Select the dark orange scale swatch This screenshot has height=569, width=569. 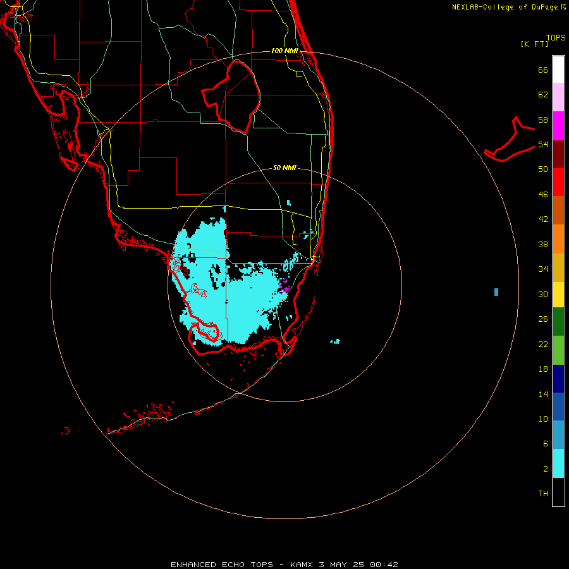pos(558,211)
